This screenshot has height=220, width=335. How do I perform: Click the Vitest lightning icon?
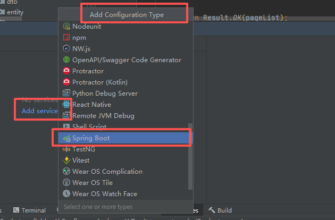[66, 160]
